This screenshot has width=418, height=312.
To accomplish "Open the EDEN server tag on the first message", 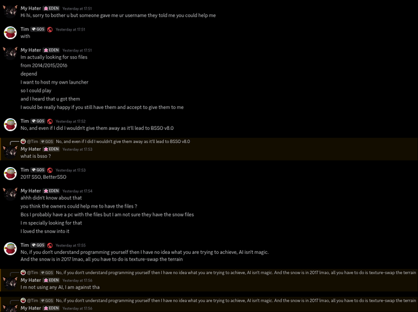I will [x=51, y=8].
